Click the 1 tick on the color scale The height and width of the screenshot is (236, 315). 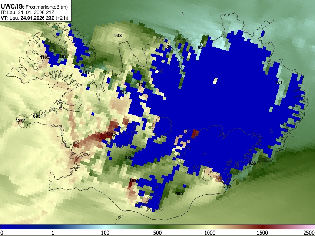click(53, 233)
